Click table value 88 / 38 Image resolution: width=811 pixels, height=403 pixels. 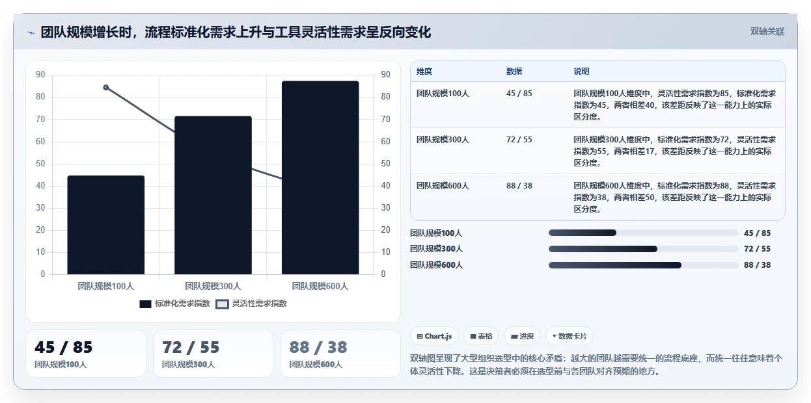click(x=519, y=186)
